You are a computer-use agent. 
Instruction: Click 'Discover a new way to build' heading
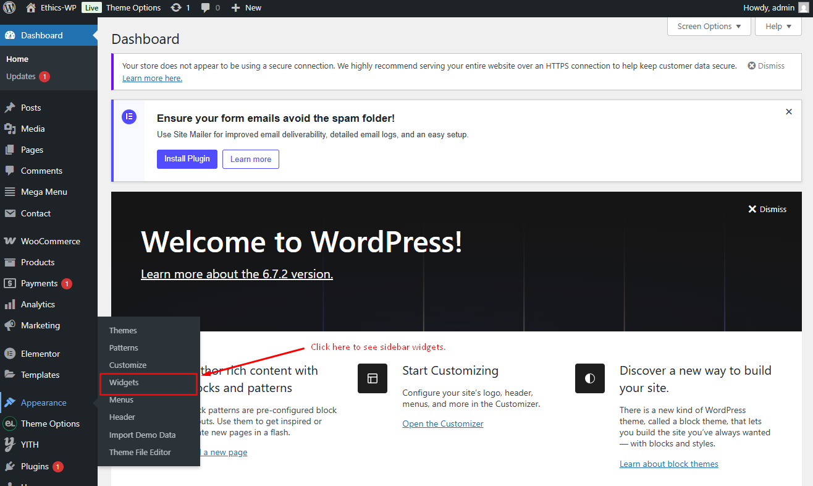click(x=696, y=379)
